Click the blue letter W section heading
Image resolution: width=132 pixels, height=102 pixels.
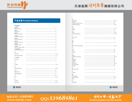pos(72,74)
